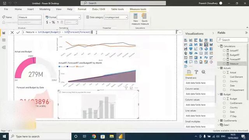Viewport: 249px width, 140px height.
Task: Collapse the Visualizations pane arrow
Action: coord(213,33)
